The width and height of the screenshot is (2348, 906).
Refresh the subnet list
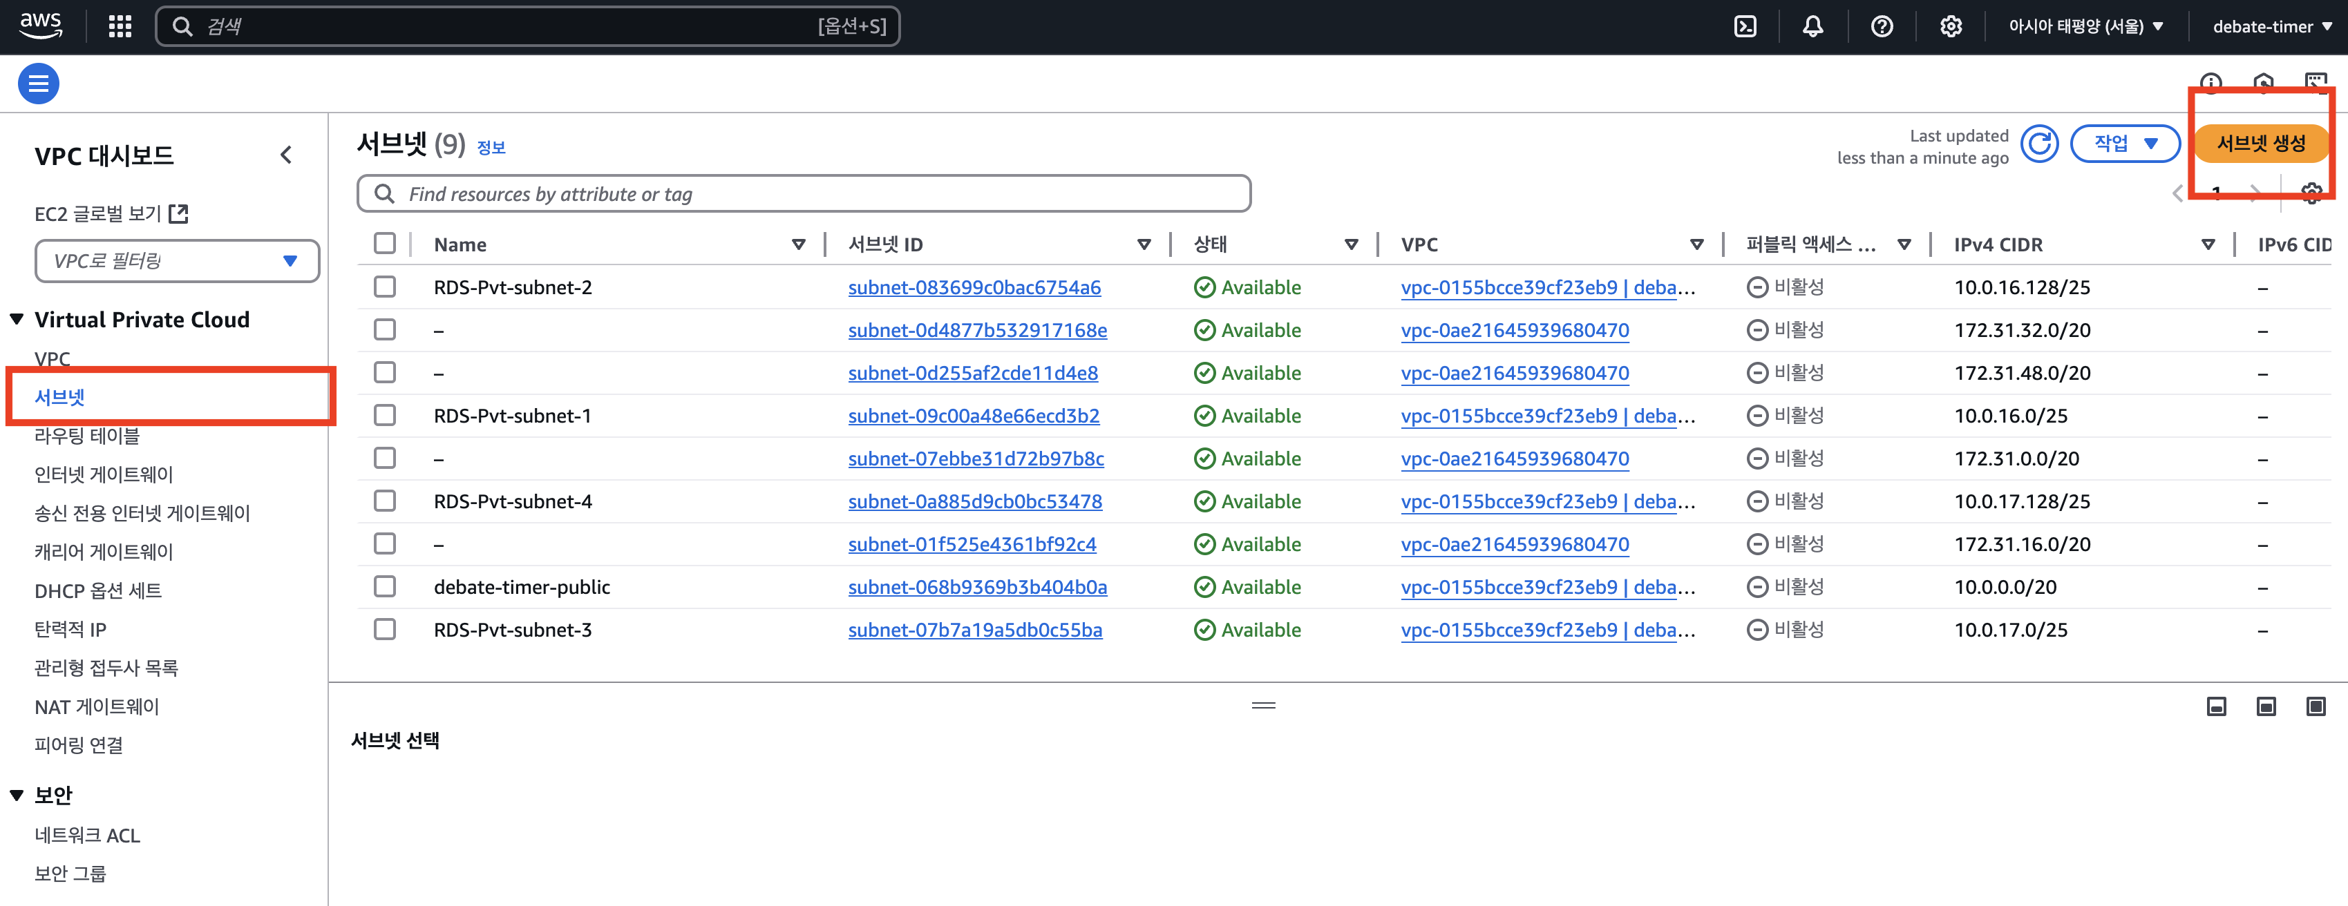2039,144
